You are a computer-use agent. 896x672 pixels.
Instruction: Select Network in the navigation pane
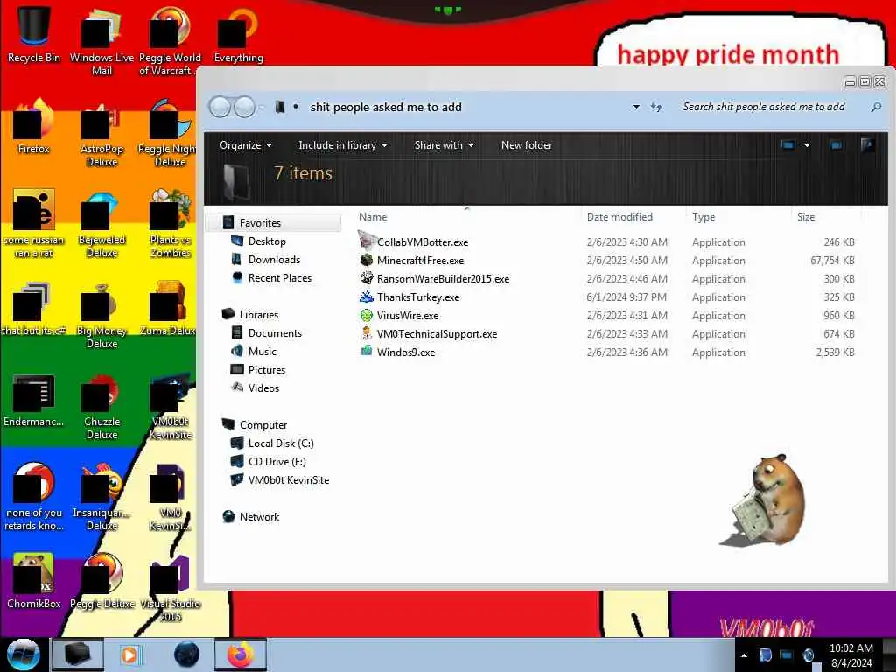pos(259,516)
